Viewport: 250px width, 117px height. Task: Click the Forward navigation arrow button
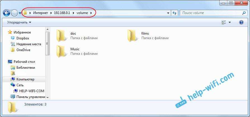(14, 13)
